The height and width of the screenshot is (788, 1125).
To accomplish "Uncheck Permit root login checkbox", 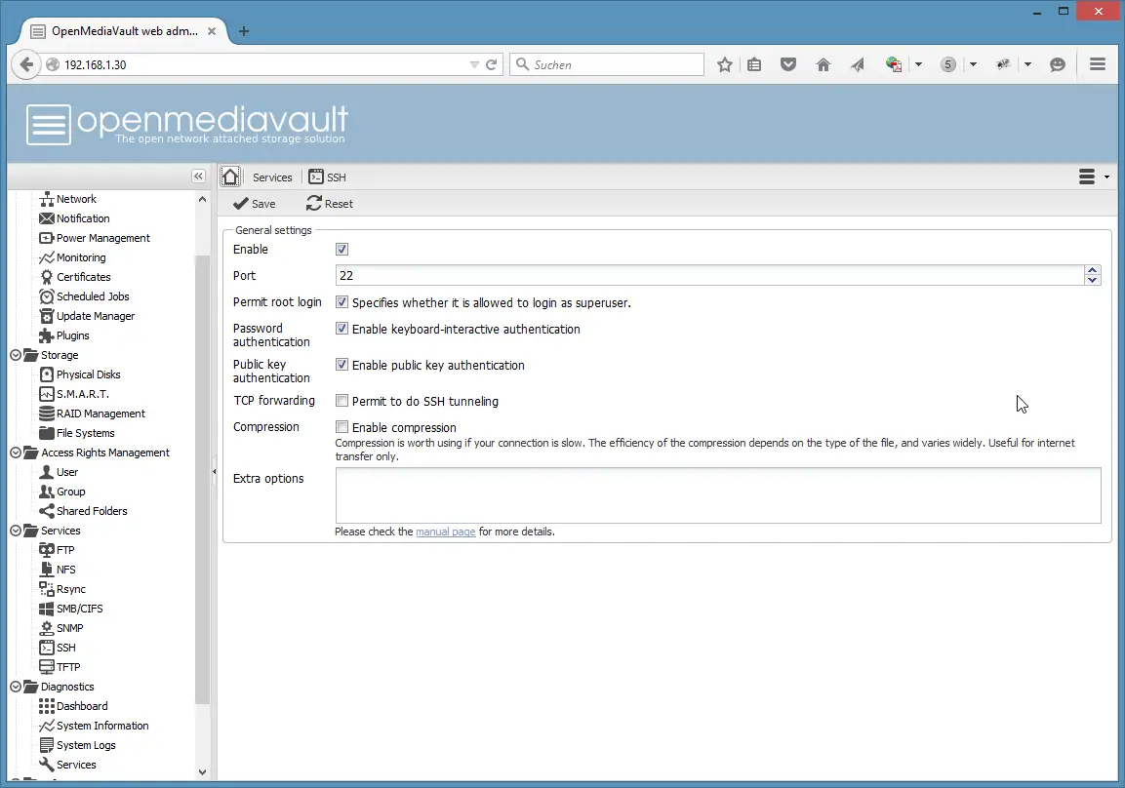I will click(342, 302).
